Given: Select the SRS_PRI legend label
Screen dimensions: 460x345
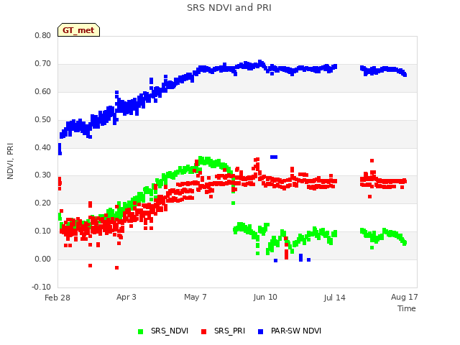Looking at the screenshot, I should (229, 331).
